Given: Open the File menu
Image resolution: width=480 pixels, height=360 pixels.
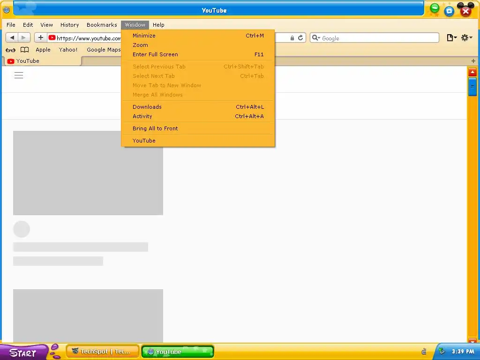Looking at the screenshot, I should tap(11, 25).
